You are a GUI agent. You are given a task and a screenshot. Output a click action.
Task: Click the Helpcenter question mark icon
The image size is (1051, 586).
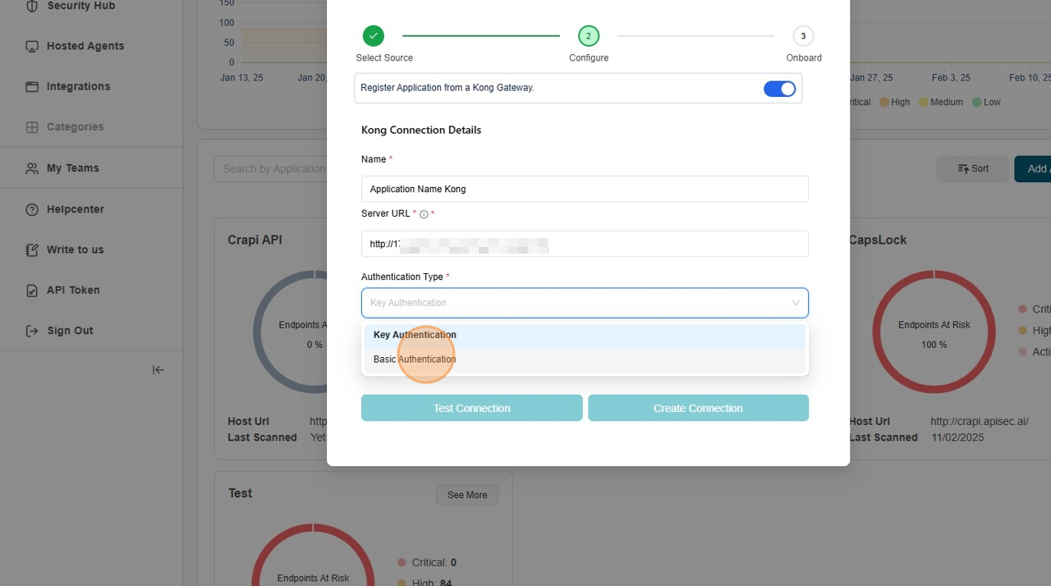[32, 209]
